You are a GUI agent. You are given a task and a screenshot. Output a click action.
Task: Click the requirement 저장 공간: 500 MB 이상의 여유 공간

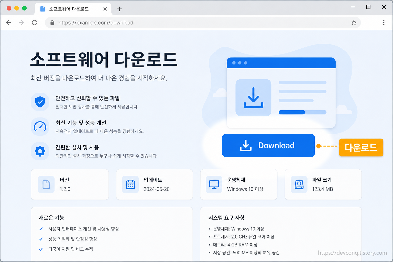point(246,253)
